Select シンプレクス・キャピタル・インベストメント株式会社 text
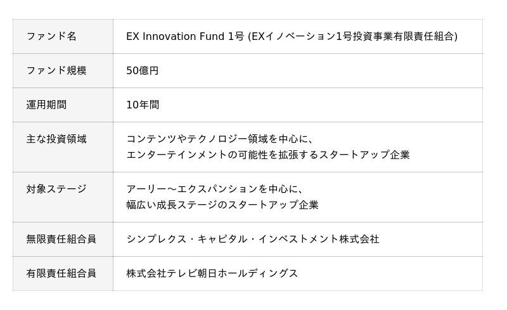The width and height of the screenshot is (507, 310). point(252,239)
